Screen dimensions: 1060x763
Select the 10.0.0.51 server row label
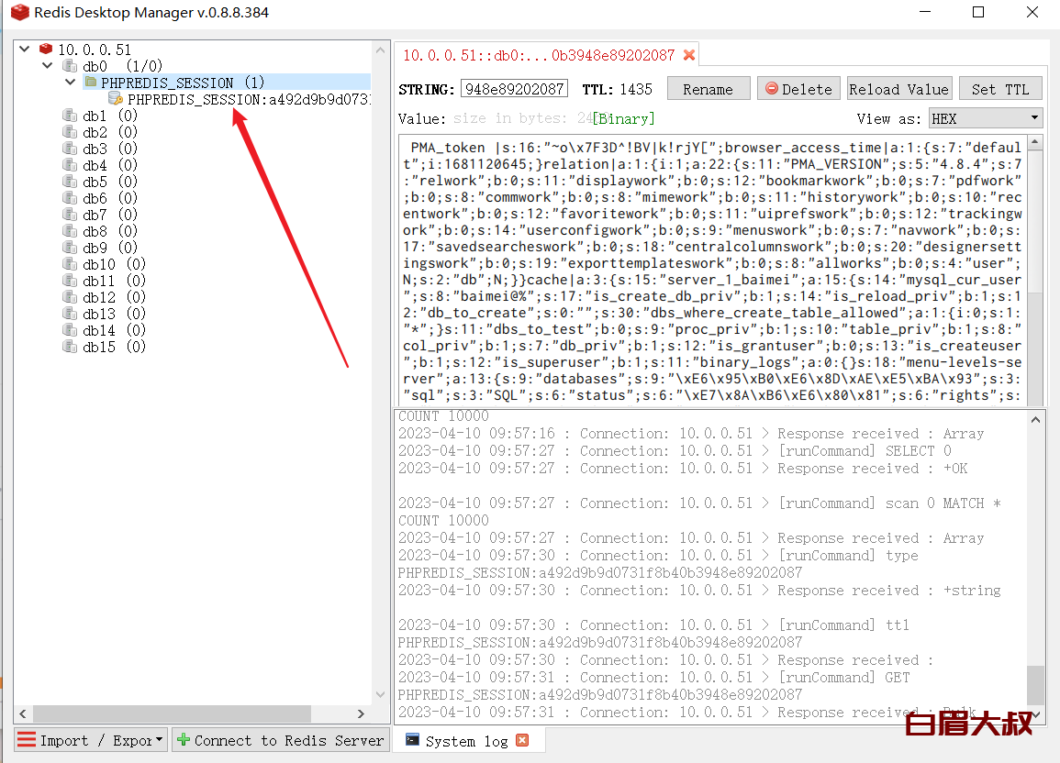pyautogui.click(x=95, y=50)
